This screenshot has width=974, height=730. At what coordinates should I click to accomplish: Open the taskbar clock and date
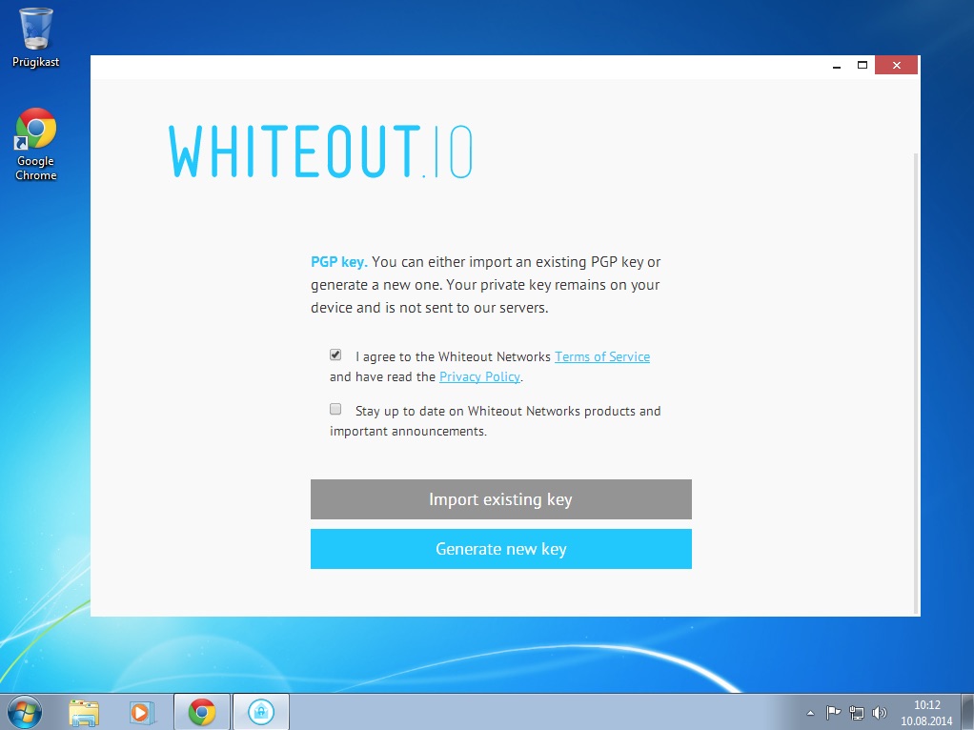(x=926, y=712)
